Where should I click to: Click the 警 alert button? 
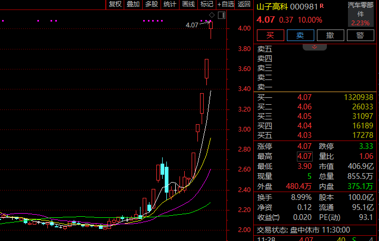[360, 35]
